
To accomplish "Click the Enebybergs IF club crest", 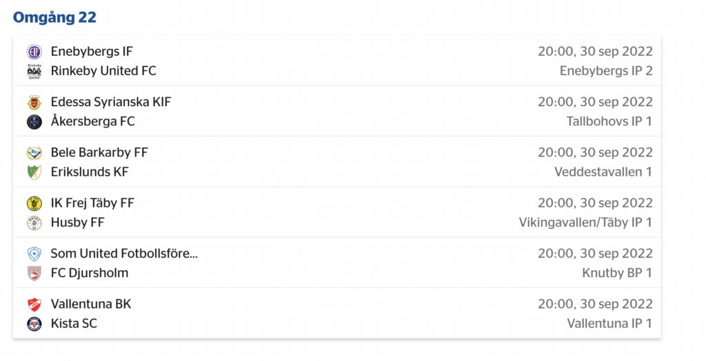I will click(x=34, y=52).
